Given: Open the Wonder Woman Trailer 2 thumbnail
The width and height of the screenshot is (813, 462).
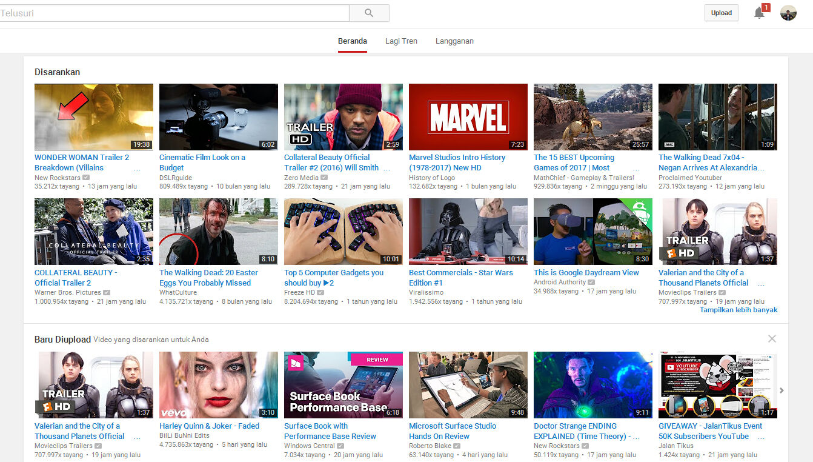Looking at the screenshot, I should coord(94,117).
